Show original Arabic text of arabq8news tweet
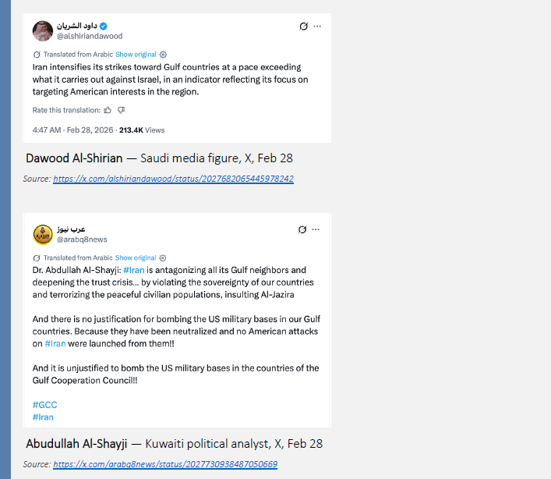 pos(136,257)
